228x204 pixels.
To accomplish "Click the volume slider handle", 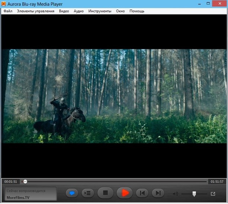I will tap(194, 194).
